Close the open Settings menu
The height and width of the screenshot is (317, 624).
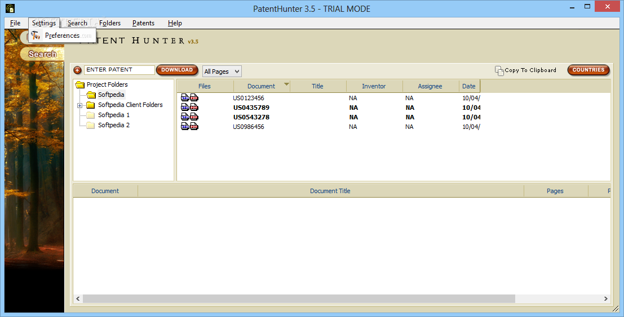pos(44,23)
